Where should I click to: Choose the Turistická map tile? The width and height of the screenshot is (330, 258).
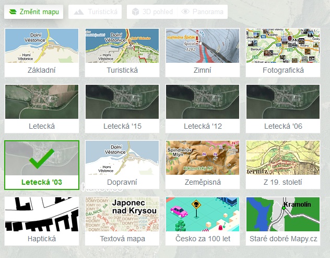click(122, 52)
